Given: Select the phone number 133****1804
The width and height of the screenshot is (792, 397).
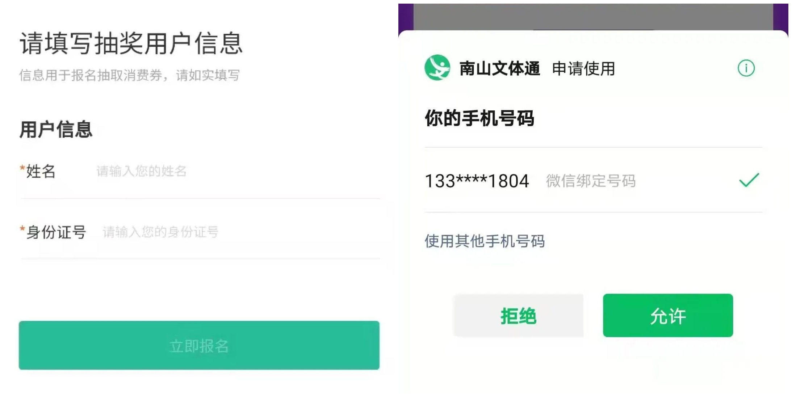Looking at the screenshot, I should click(x=477, y=181).
